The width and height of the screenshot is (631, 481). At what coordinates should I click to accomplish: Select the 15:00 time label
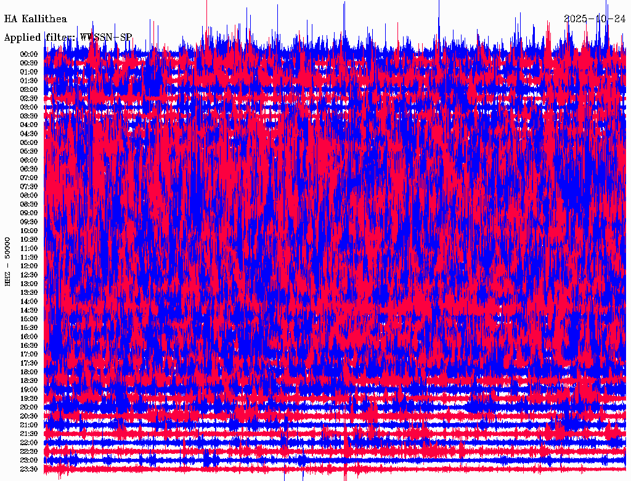click(29, 319)
